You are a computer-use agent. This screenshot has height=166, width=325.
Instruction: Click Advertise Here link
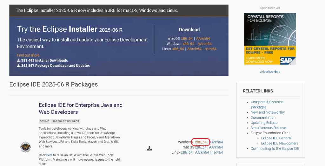270,72
